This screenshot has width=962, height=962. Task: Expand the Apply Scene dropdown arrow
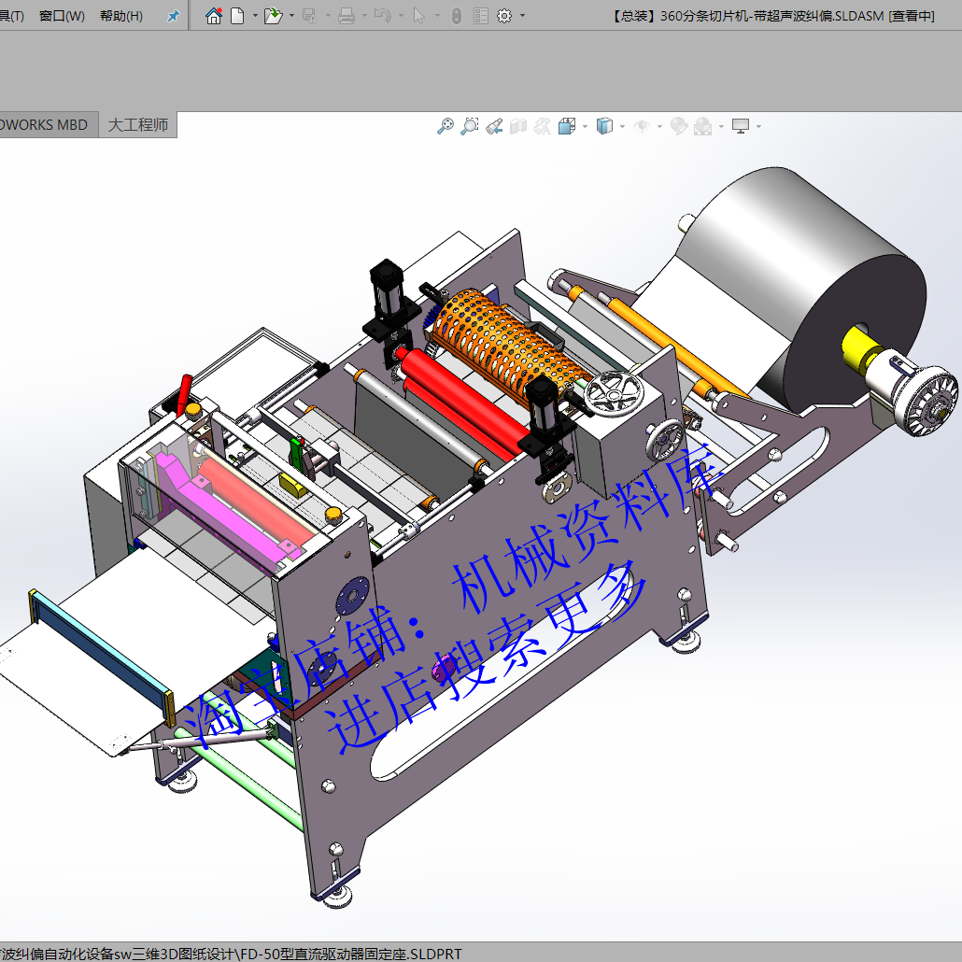pos(721,126)
